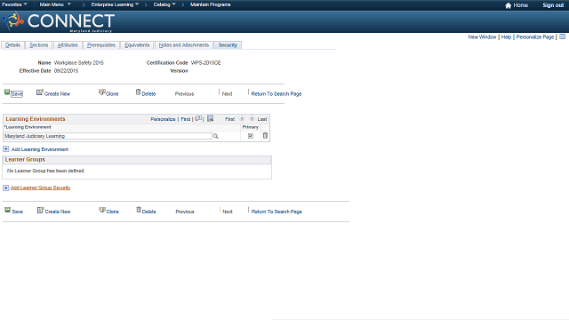The width and height of the screenshot is (569, 320).
Task: Switch to the Equivalents tab
Action: click(137, 45)
